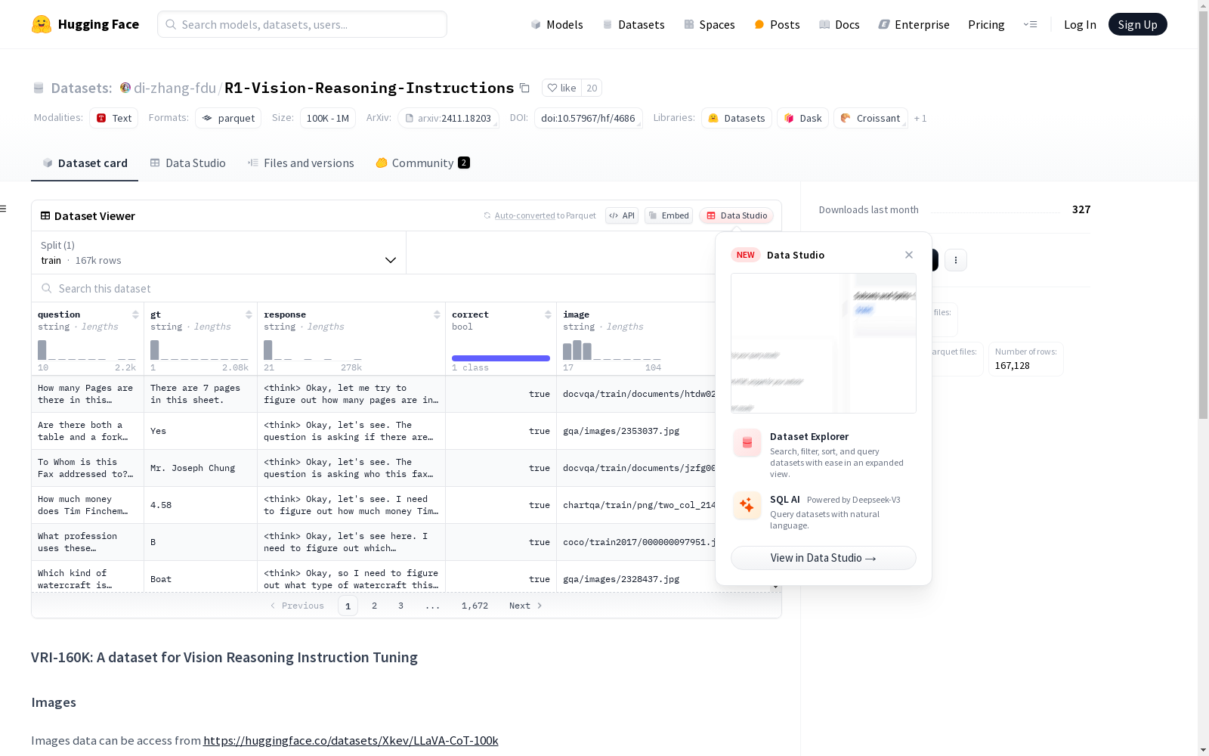1209x756 pixels.
Task: Click the correct column class bar
Action: pos(501,358)
